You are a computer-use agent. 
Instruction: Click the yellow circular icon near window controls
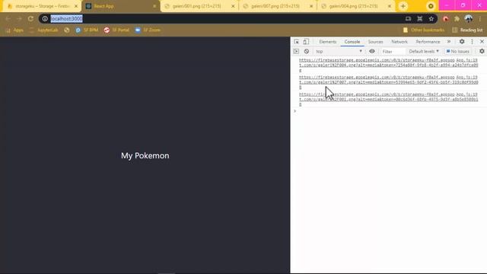click(x=431, y=6)
